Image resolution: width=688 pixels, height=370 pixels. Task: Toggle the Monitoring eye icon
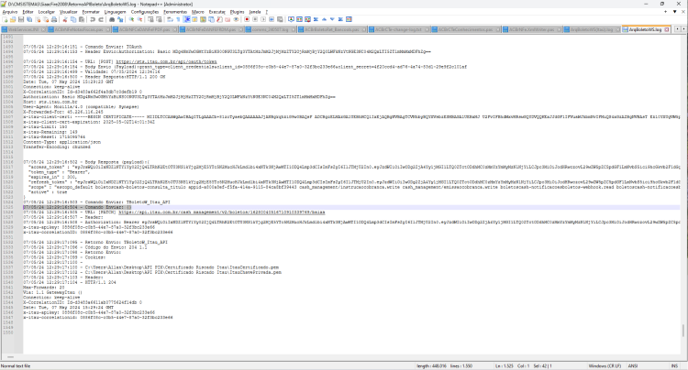236,19
